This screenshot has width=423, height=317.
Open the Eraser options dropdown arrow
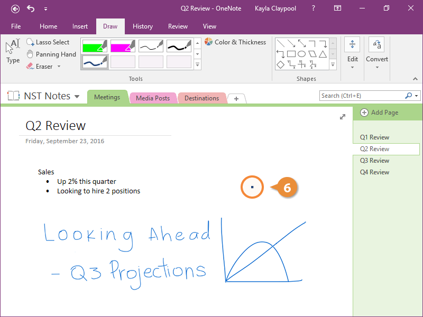pyautogui.click(x=59, y=67)
